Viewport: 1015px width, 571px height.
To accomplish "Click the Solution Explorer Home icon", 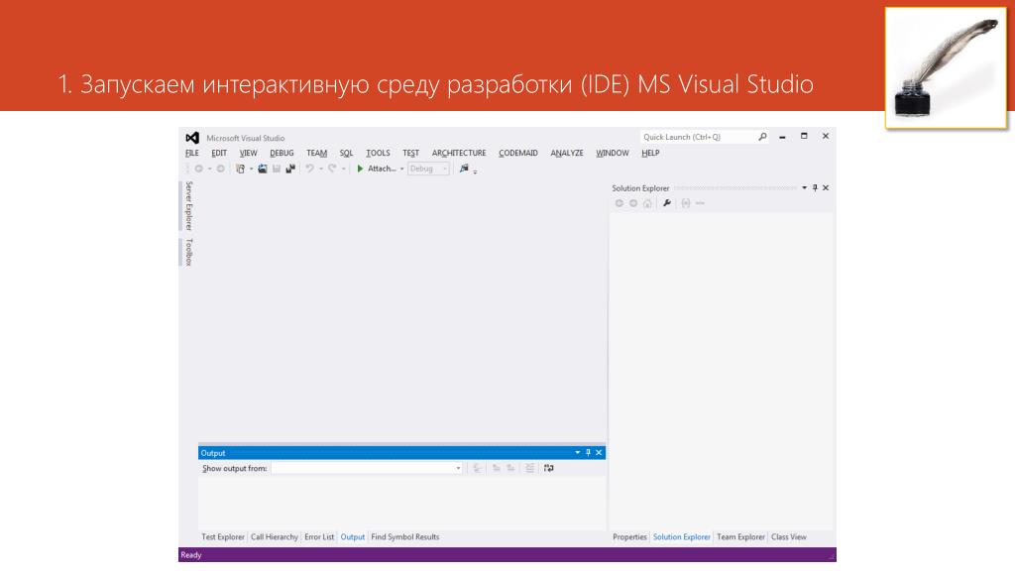I will click(647, 203).
